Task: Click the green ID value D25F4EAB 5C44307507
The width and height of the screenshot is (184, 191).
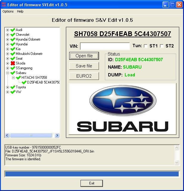Action: (139, 60)
